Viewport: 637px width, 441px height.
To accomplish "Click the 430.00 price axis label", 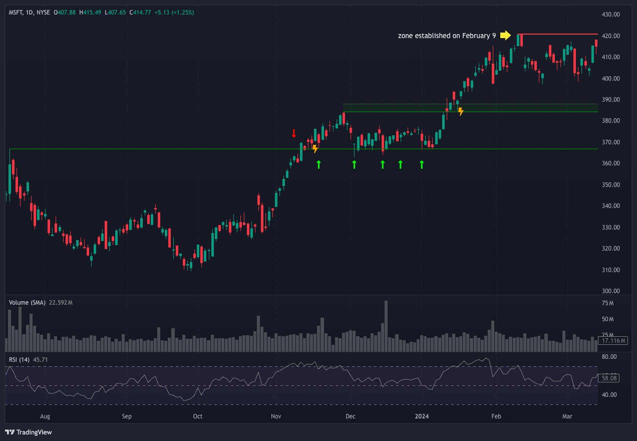I will 611,15.
